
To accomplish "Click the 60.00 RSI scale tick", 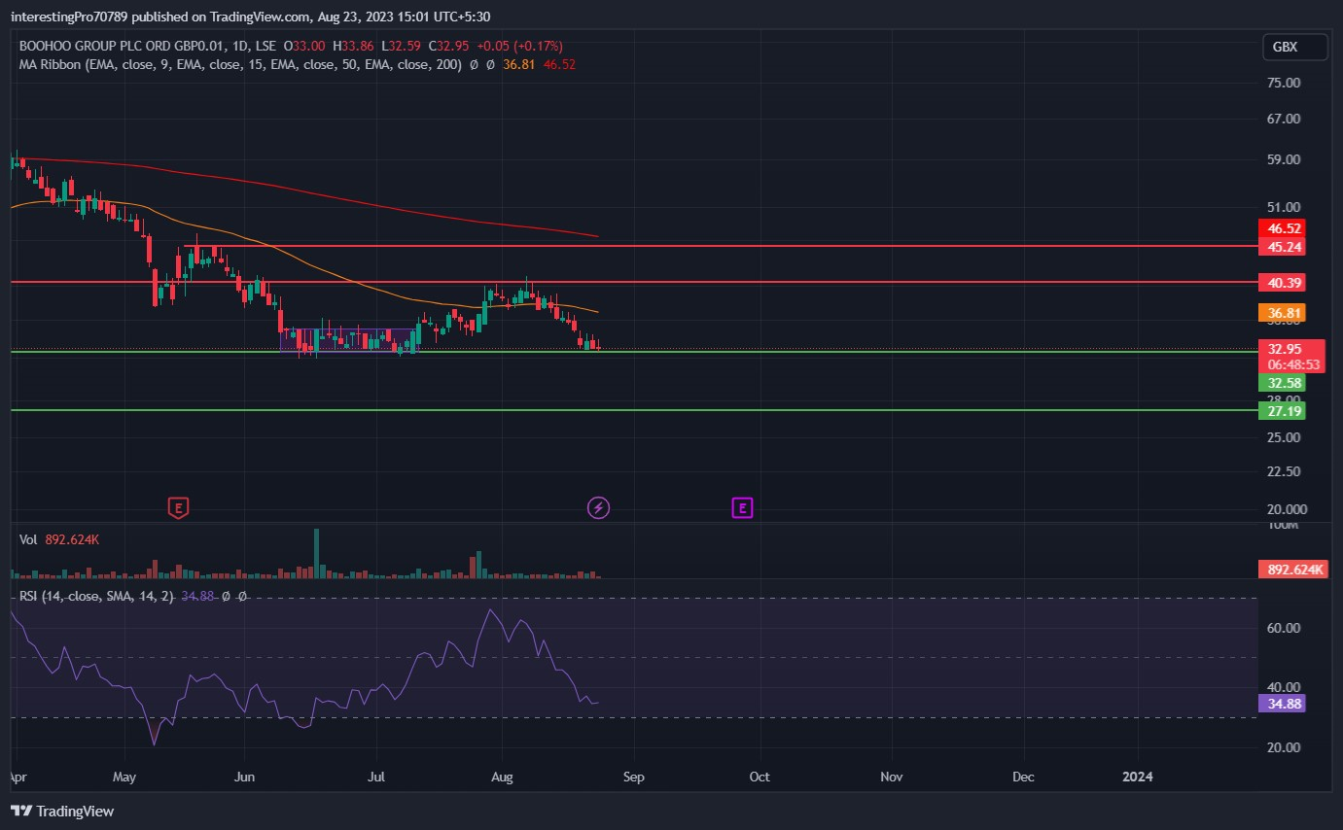I will (1285, 628).
